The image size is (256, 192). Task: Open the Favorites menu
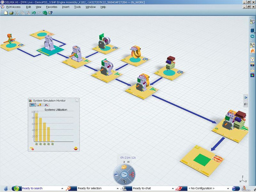pos(52,7)
